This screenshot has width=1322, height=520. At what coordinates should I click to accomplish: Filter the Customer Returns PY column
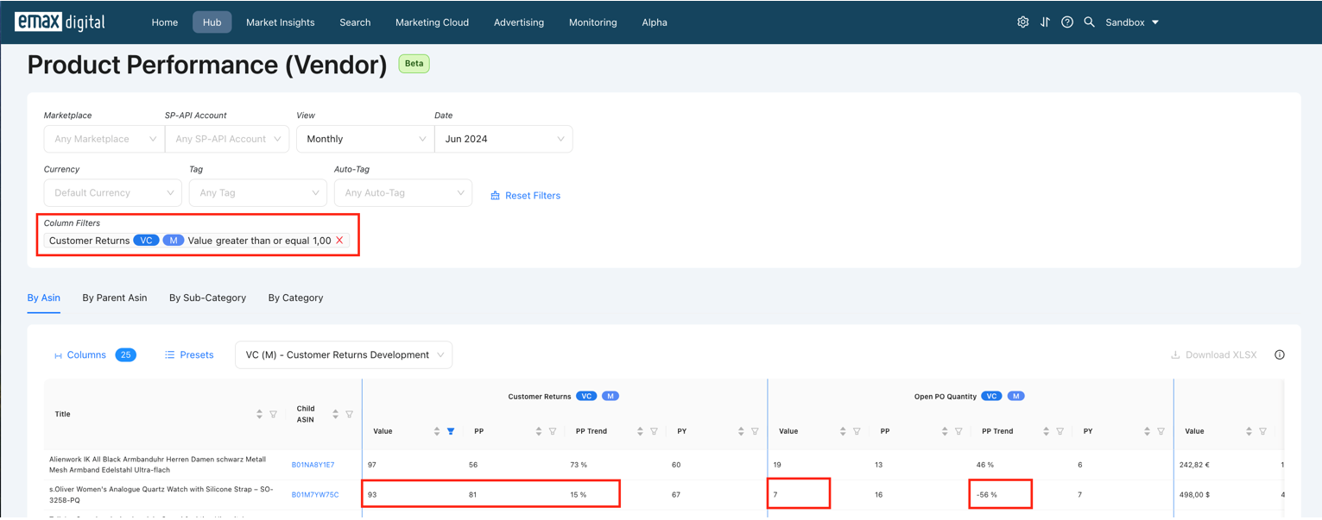point(756,431)
